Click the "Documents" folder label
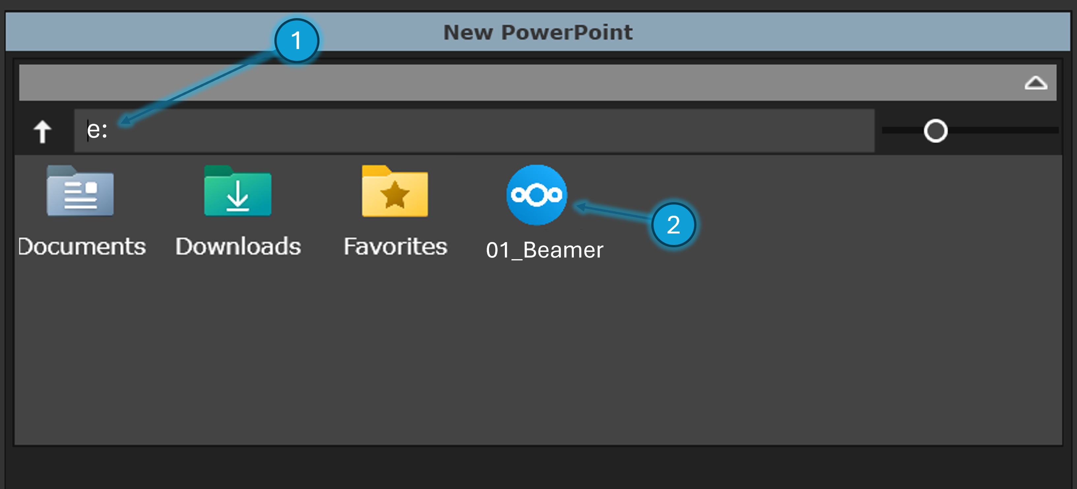1077x489 pixels. (x=82, y=246)
